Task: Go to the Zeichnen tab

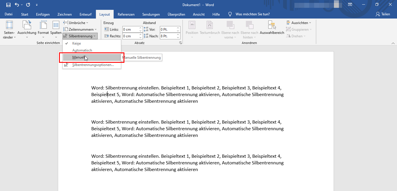Action: tap(65, 14)
